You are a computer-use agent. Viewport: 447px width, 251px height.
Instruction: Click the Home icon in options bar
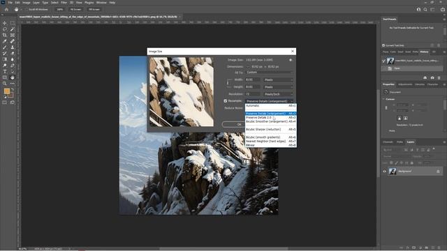pos(6,9)
